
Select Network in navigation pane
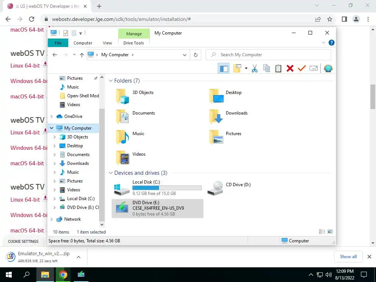[69, 219]
